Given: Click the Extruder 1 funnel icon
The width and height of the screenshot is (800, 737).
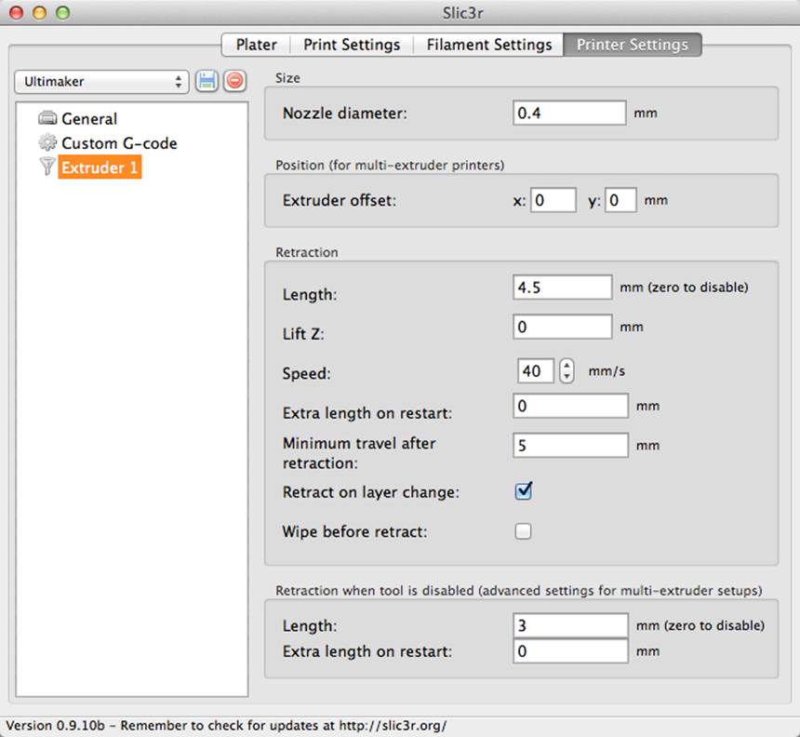Looking at the screenshot, I should click(47, 167).
